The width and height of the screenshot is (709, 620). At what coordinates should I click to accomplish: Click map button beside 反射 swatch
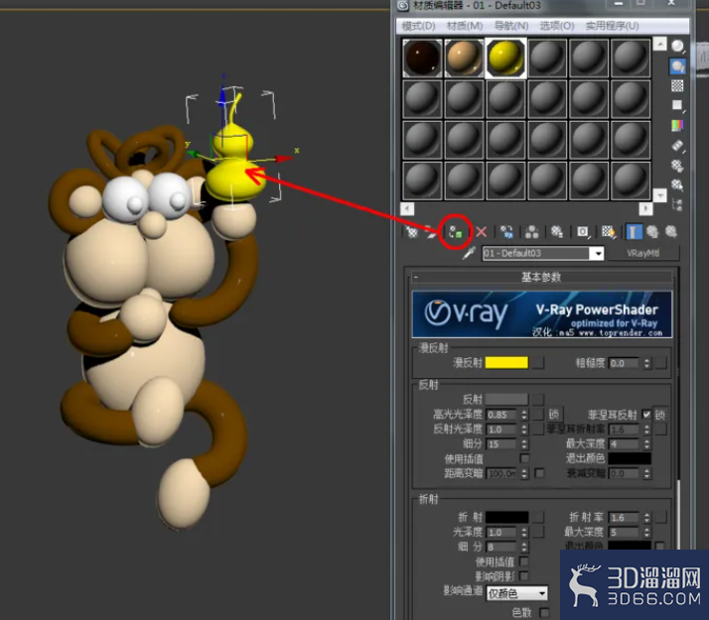537,399
